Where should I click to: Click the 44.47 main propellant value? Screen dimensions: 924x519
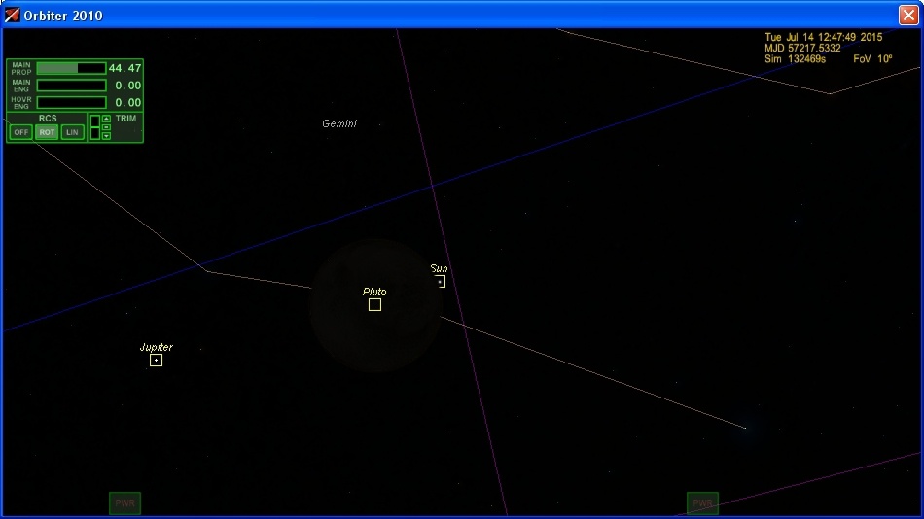click(x=124, y=68)
